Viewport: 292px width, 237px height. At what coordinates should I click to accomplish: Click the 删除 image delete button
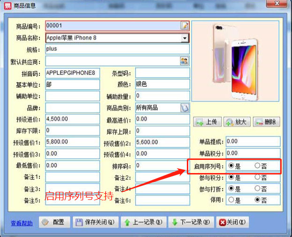tap(266, 122)
